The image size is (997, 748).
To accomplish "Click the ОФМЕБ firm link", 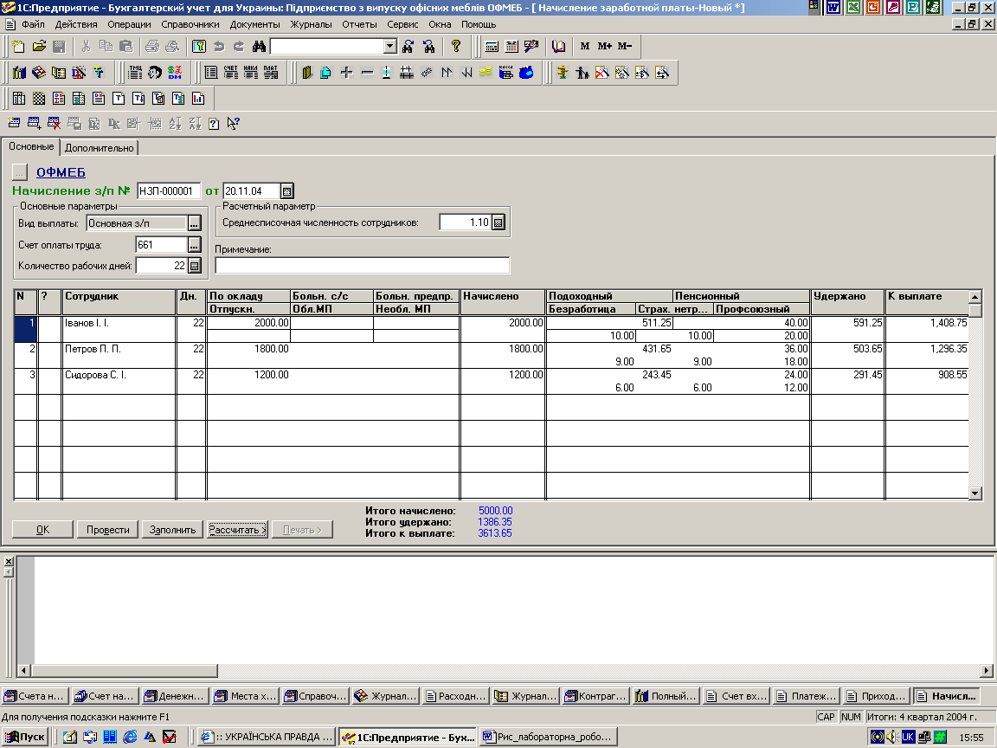I will click(61, 172).
